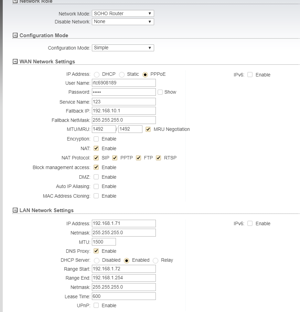This screenshot has width=300, height=312.
Task: Enable IPv6 in LAN Network Settings
Action: click(250, 223)
